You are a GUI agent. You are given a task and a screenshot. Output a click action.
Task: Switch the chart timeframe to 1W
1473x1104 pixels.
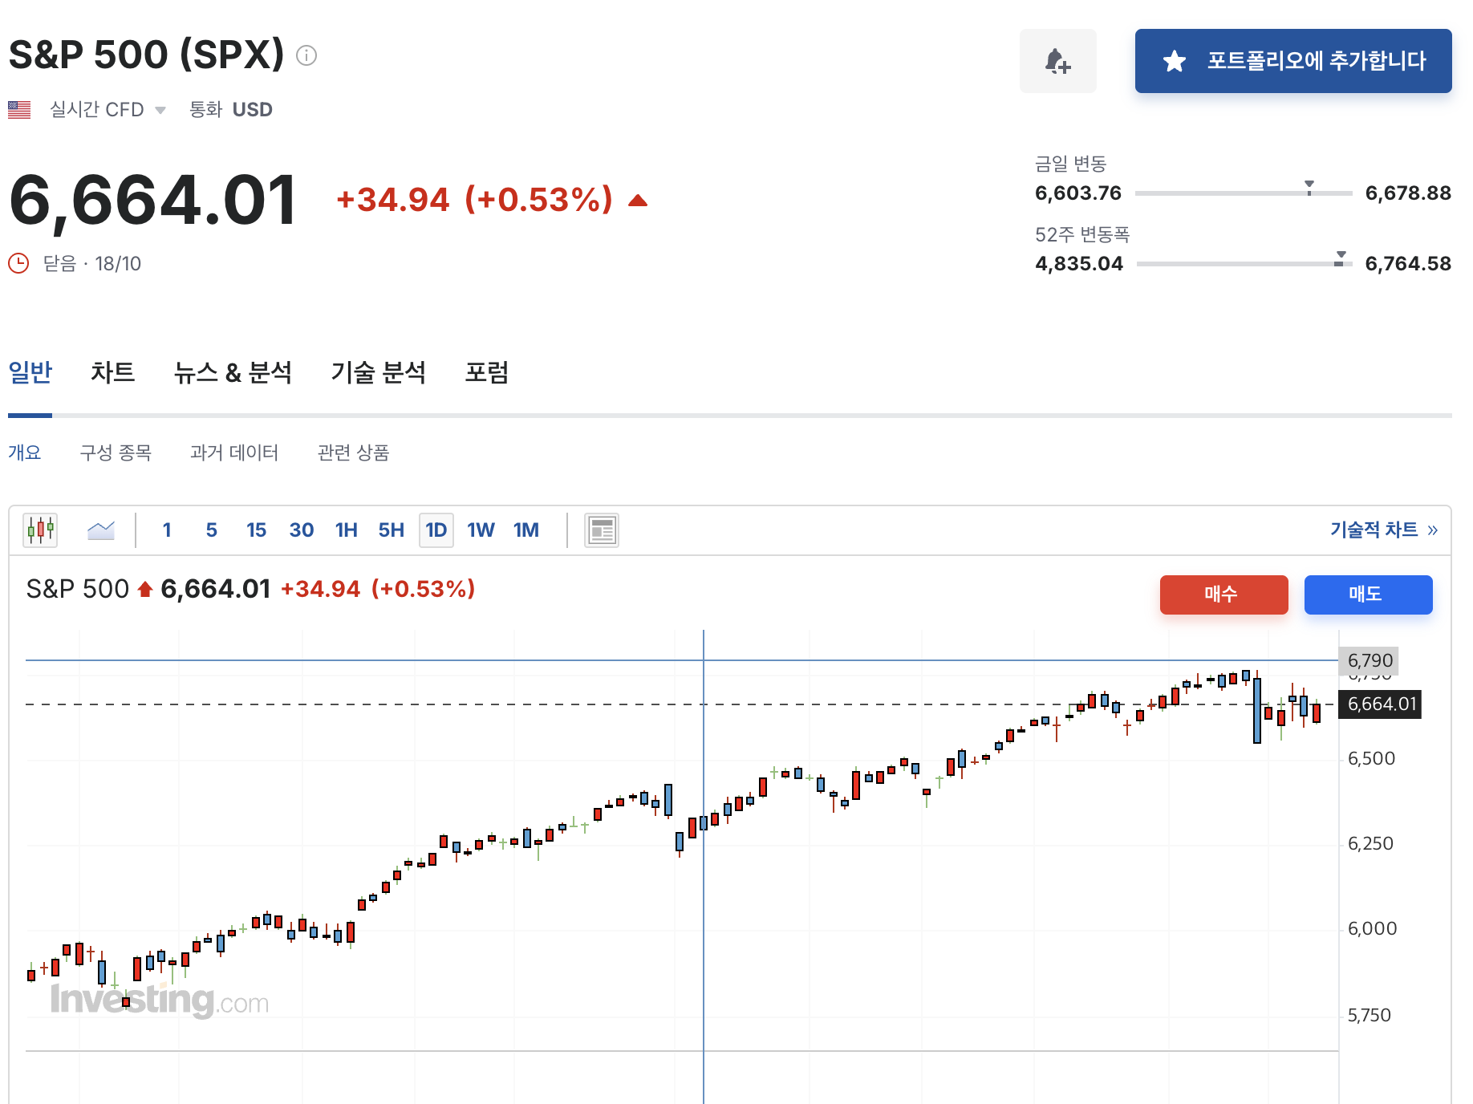click(481, 530)
